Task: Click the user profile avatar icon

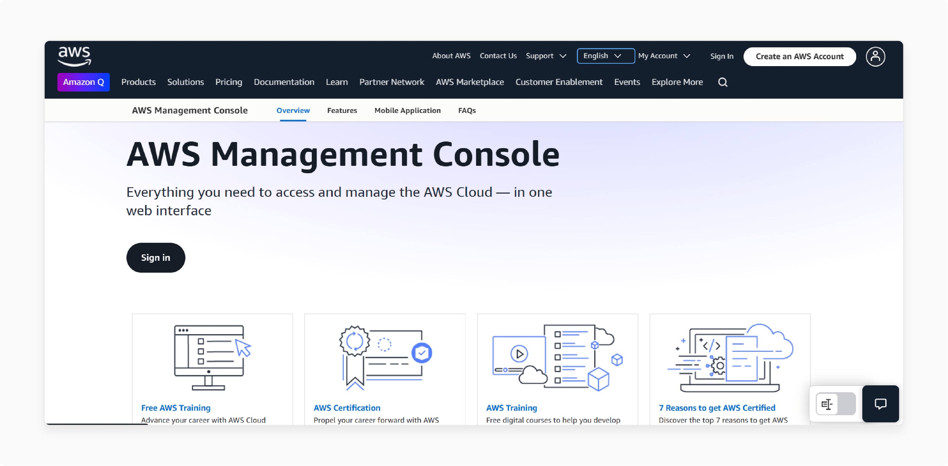Action: (875, 56)
